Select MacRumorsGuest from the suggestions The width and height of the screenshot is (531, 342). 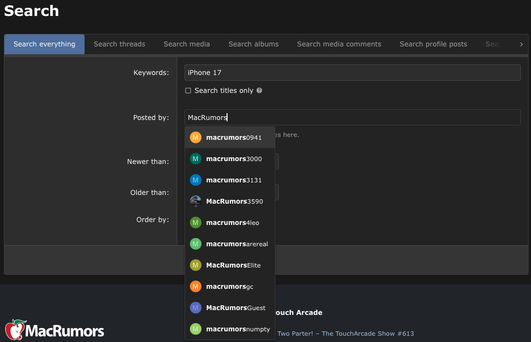[x=230, y=308]
